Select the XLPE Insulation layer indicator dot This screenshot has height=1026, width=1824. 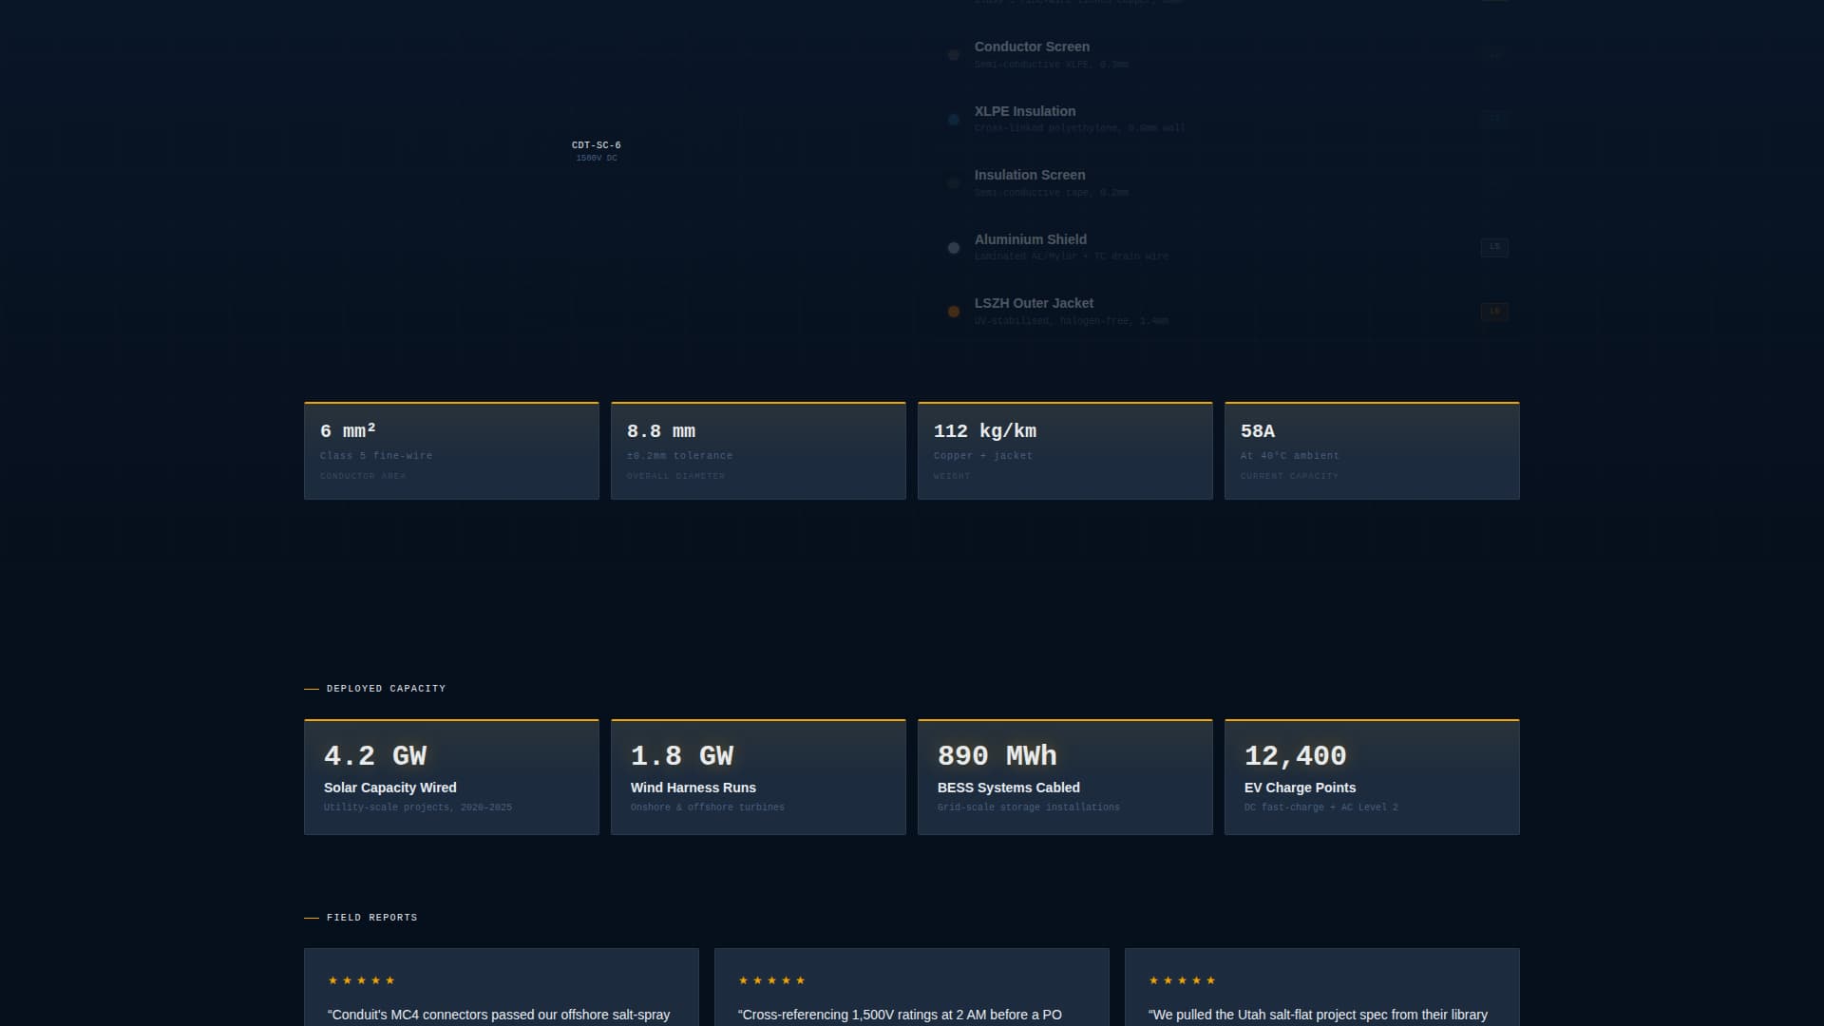[954, 120]
